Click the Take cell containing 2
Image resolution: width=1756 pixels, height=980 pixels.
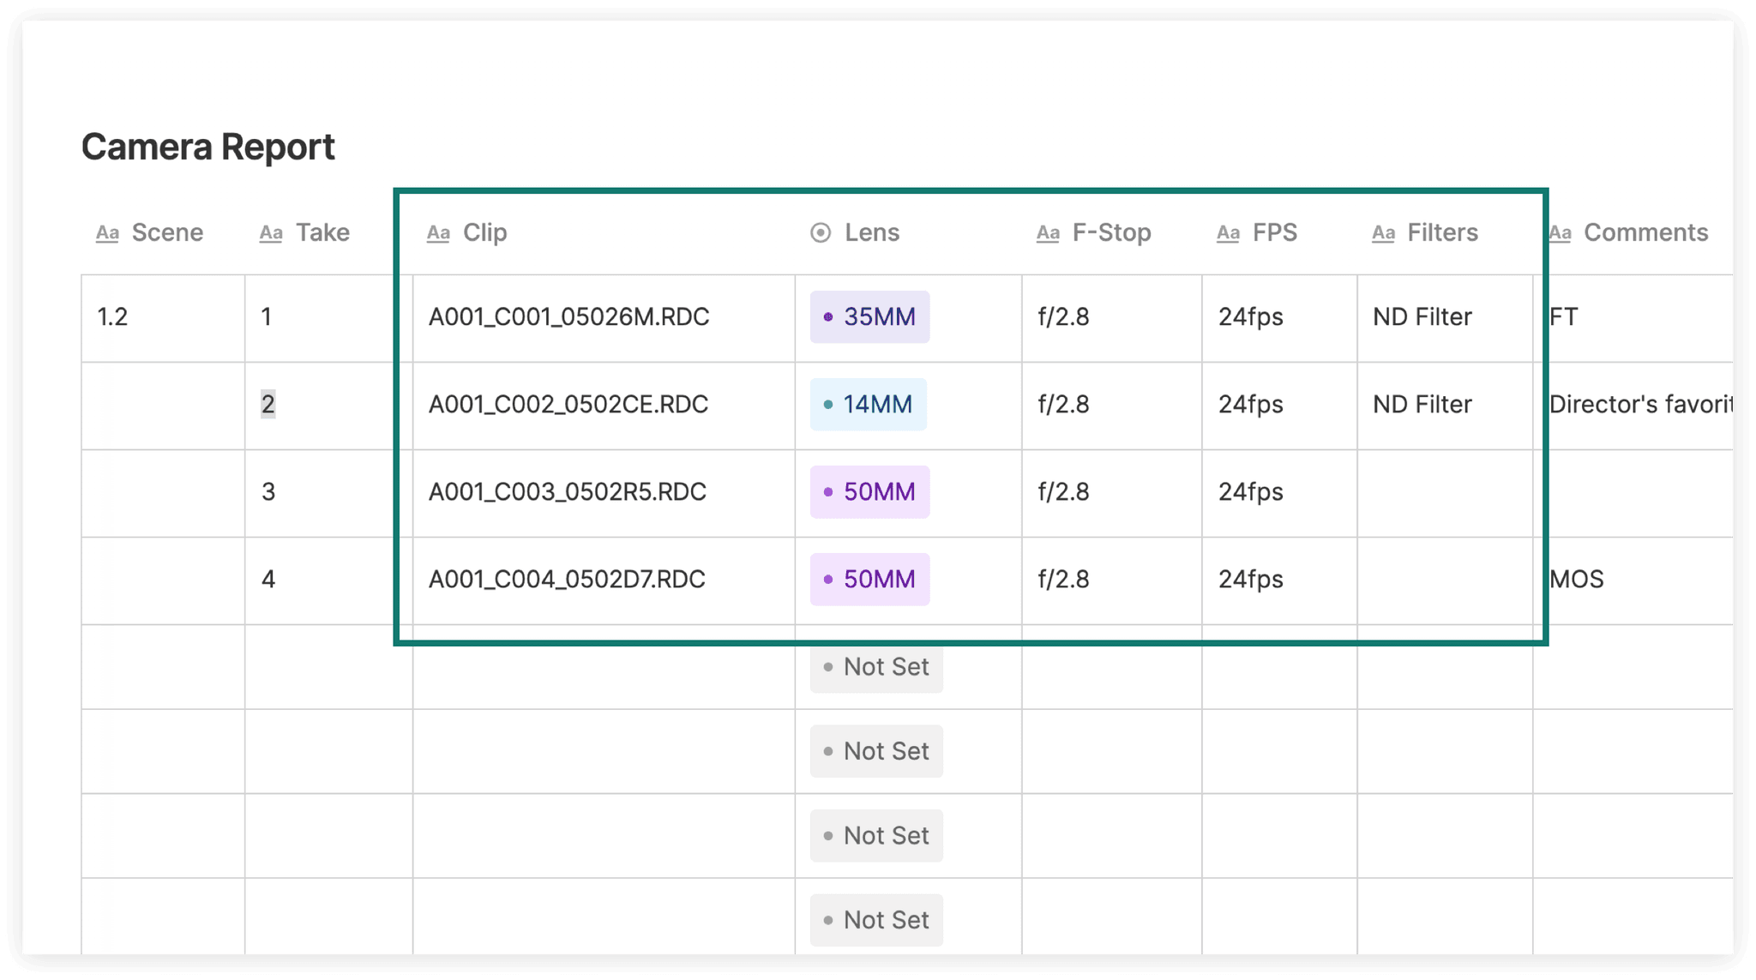click(268, 404)
